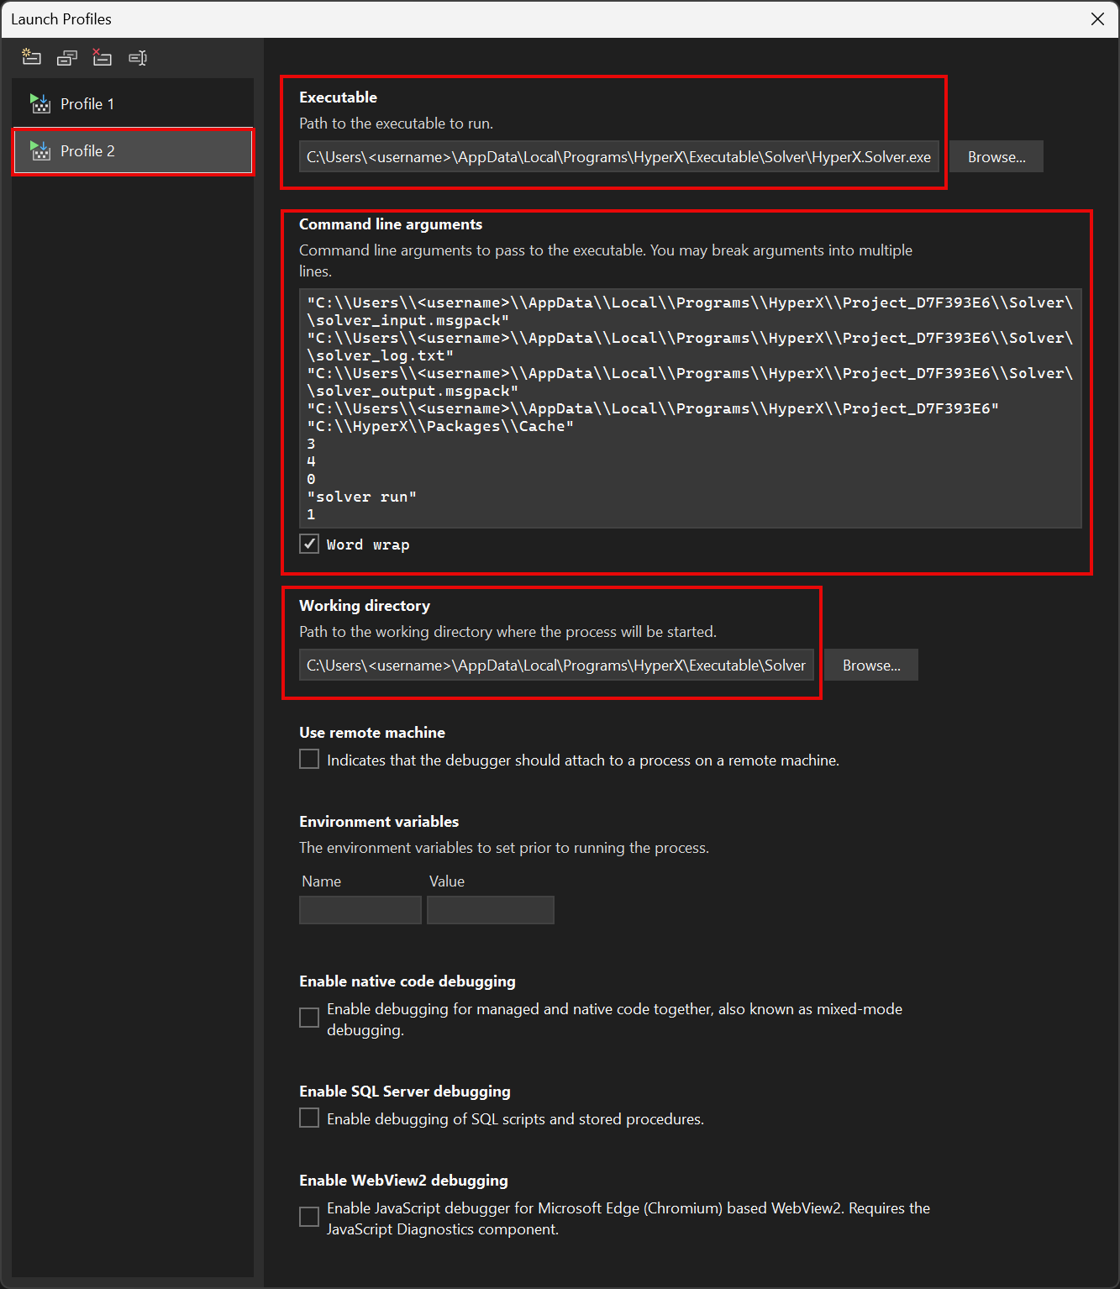Image resolution: width=1120 pixels, height=1289 pixels.
Task: Enable SQL scripts debugging checkbox
Action: (309, 1118)
